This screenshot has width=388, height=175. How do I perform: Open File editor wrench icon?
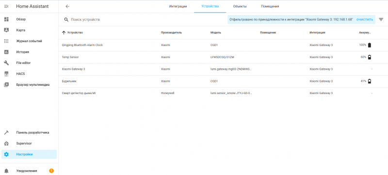(x=6, y=63)
